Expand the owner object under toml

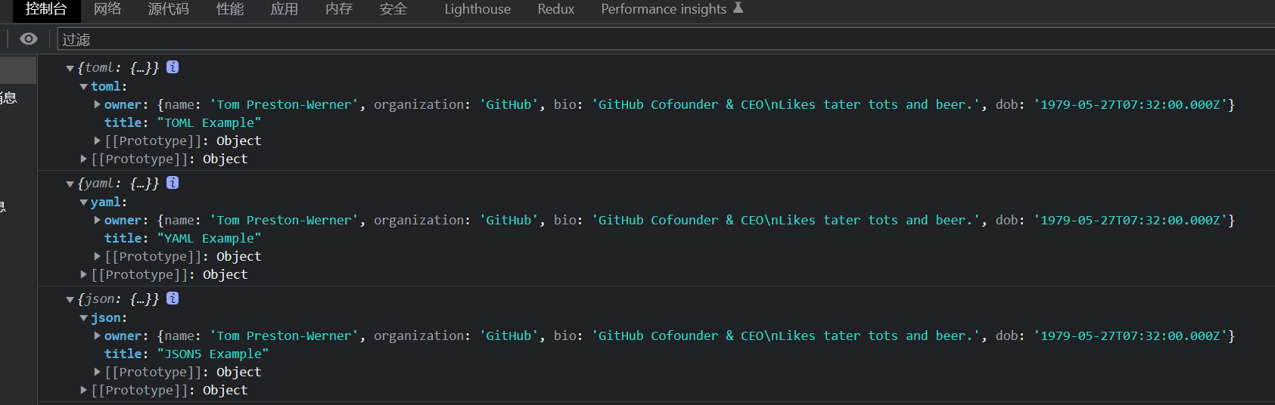click(x=98, y=104)
